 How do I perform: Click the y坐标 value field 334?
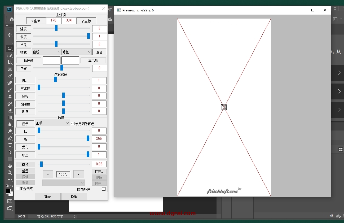tap(69, 20)
